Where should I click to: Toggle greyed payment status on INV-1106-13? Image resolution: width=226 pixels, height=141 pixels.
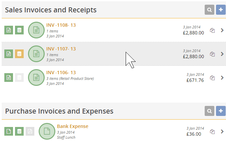click(x=19, y=78)
